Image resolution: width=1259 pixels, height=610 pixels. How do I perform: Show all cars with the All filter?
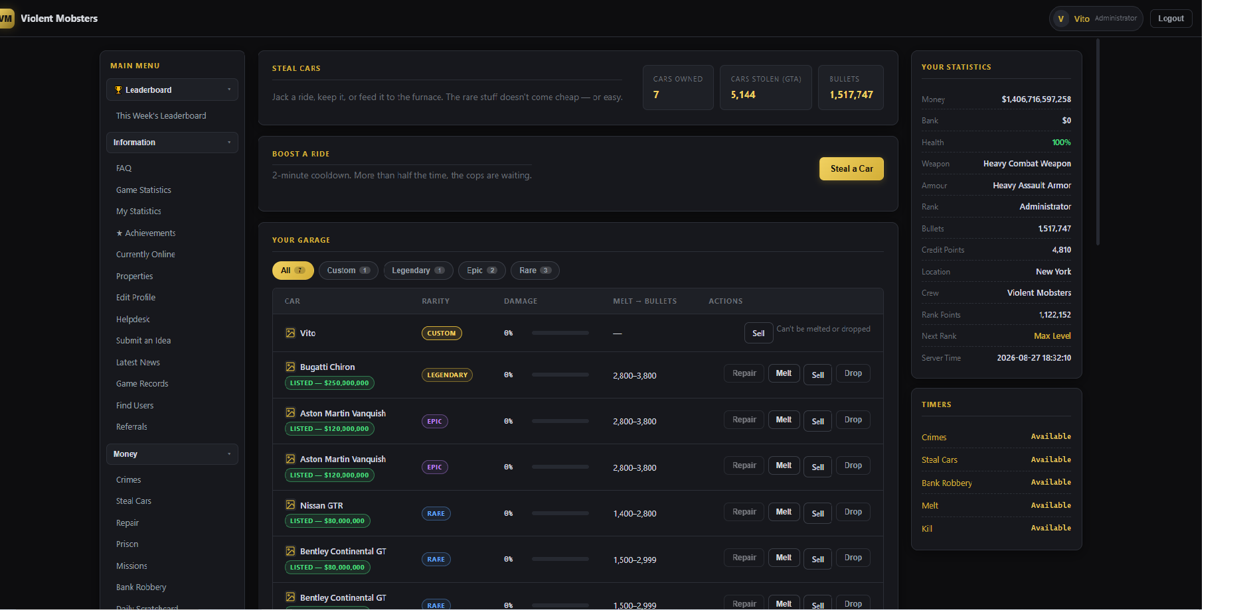click(x=293, y=271)
